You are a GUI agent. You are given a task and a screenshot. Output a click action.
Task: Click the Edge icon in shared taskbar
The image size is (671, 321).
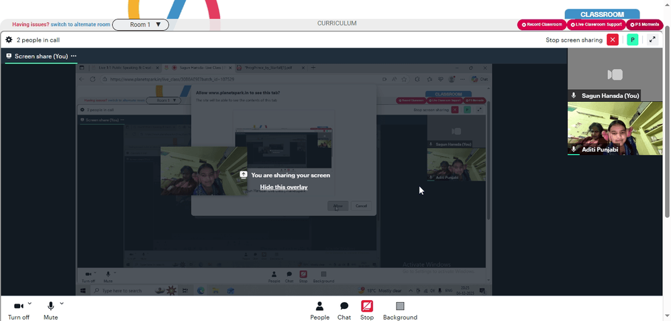[x=201, y=291]
